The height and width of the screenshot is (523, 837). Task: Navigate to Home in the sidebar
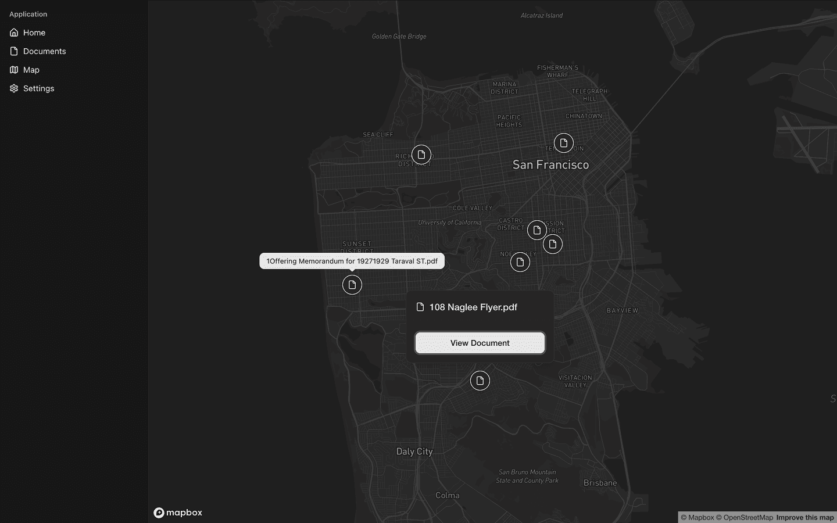tap(34, 33)
